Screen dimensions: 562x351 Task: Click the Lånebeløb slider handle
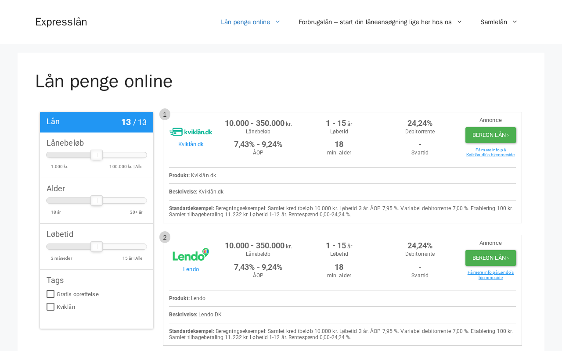pyautogui.click(x=97, y=155)
